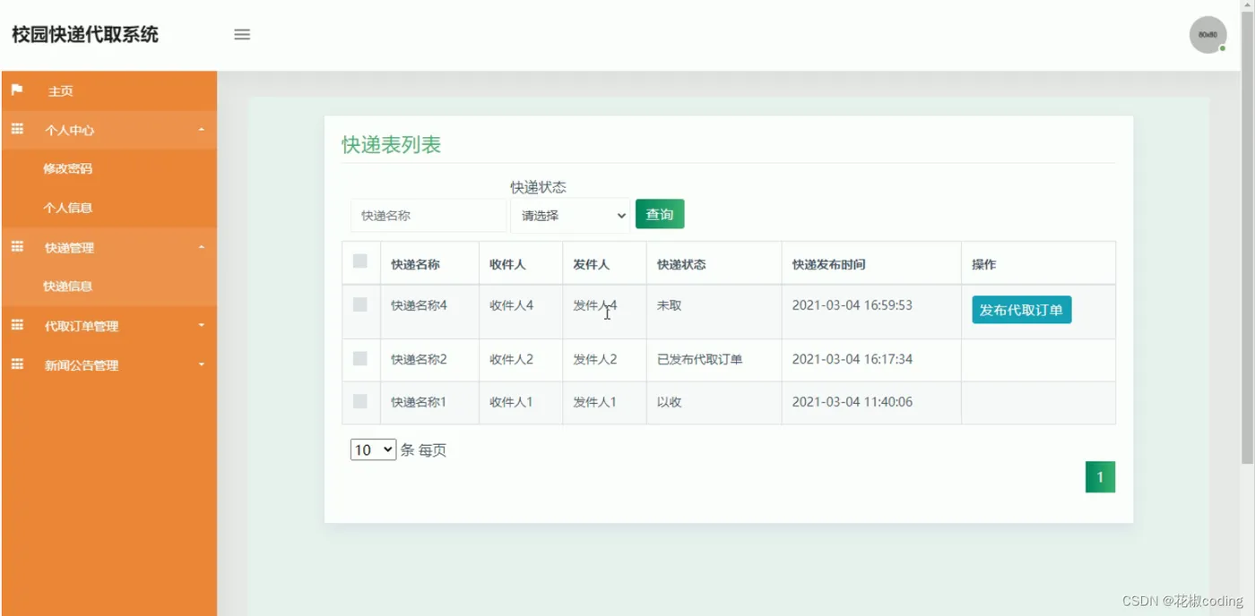Click 发件人 column header

tap(591, 264)
